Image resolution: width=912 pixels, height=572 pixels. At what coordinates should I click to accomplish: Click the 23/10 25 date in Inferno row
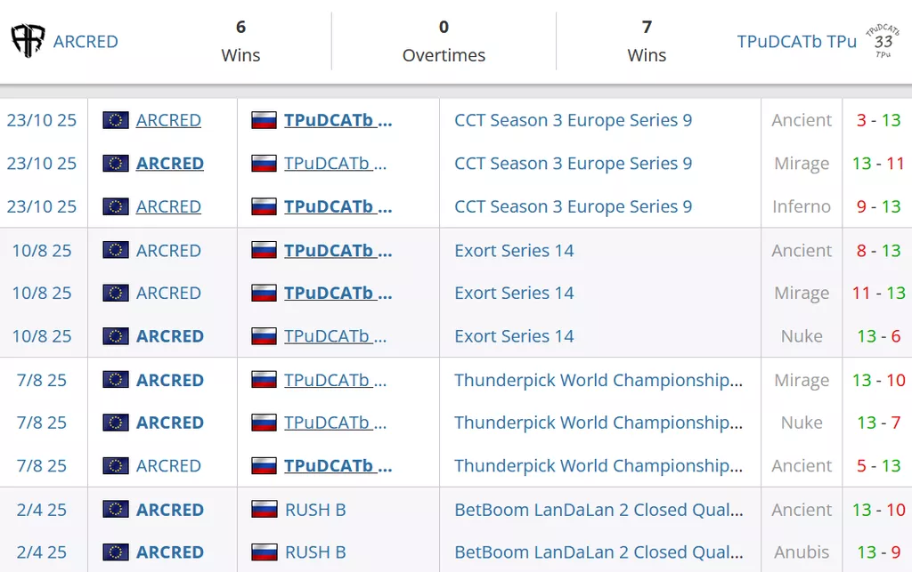42,206
